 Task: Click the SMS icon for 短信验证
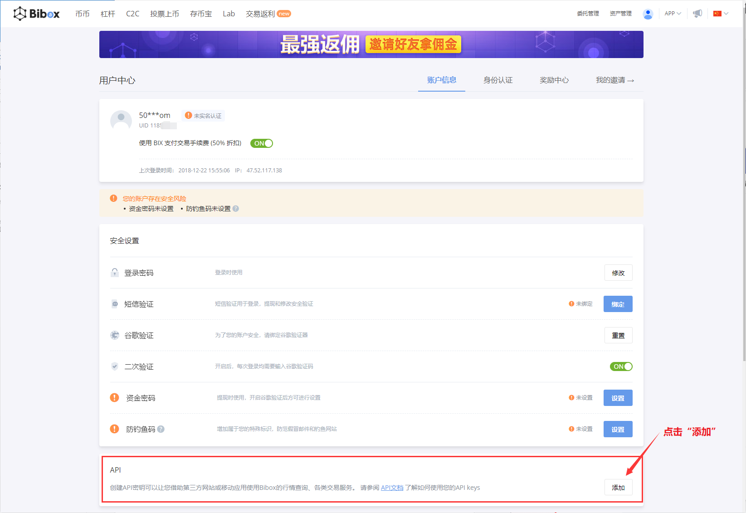115,304
